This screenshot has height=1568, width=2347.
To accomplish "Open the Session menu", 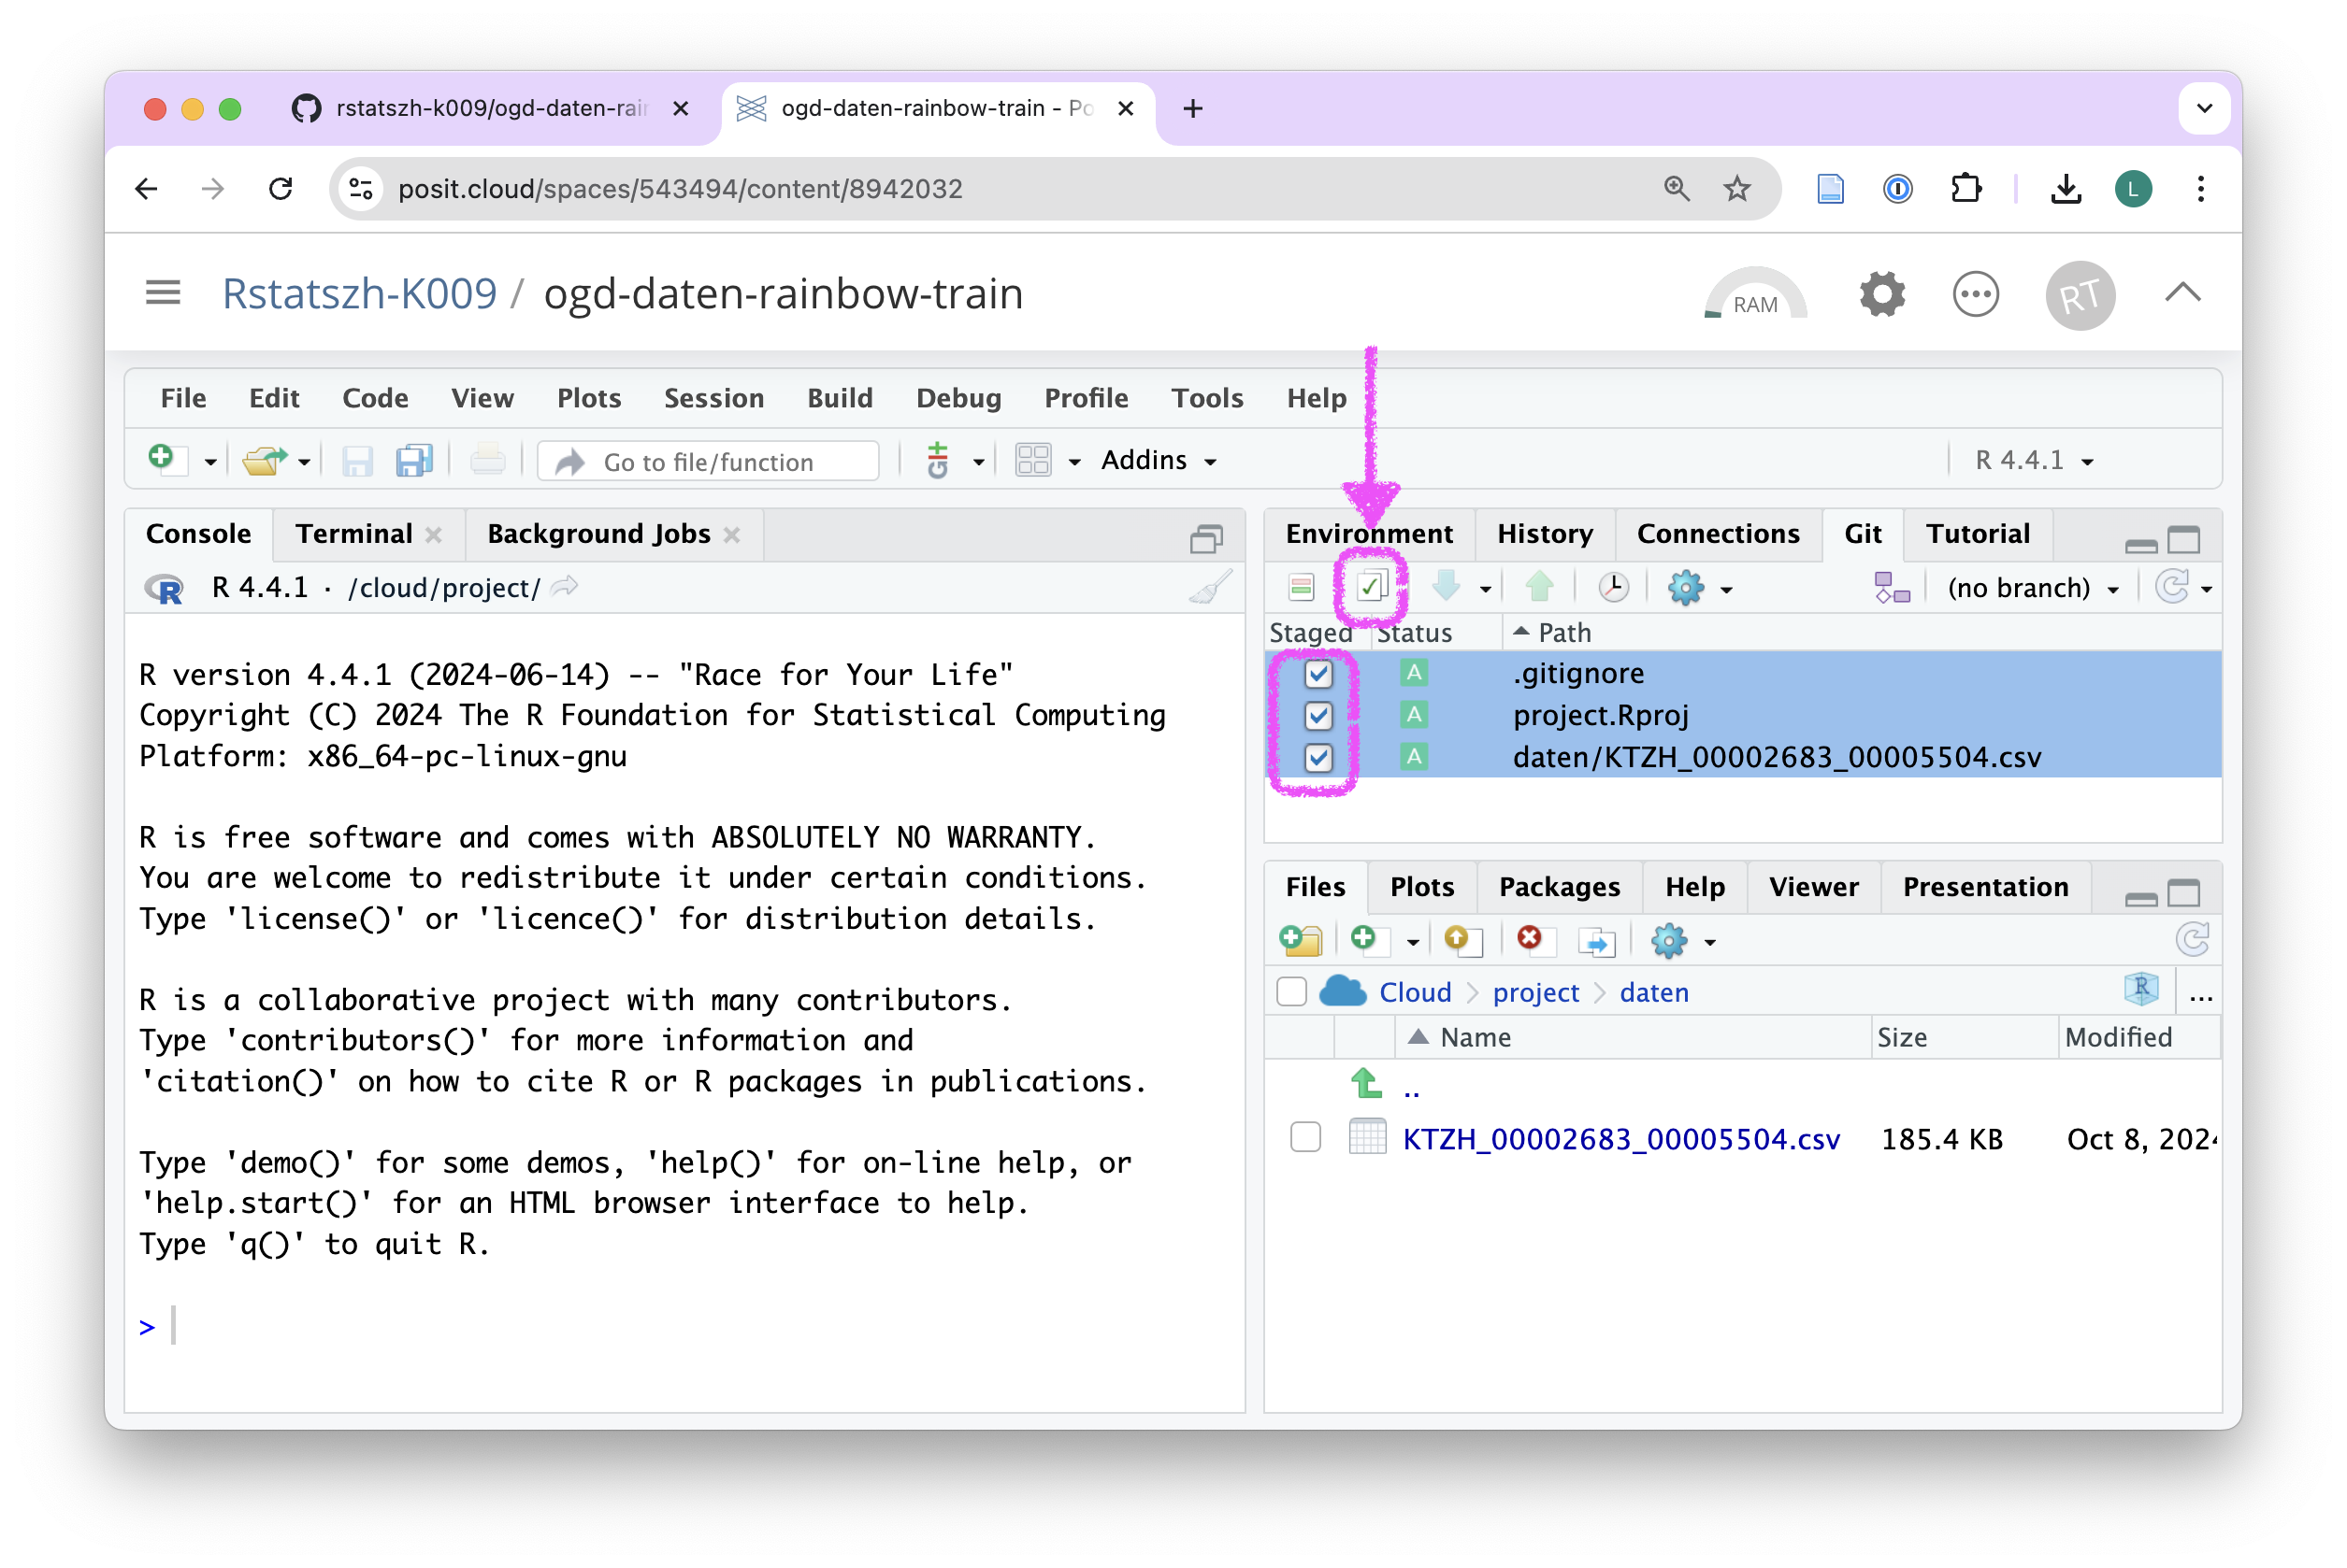I will pyautogui.click(x=713, y=398).
